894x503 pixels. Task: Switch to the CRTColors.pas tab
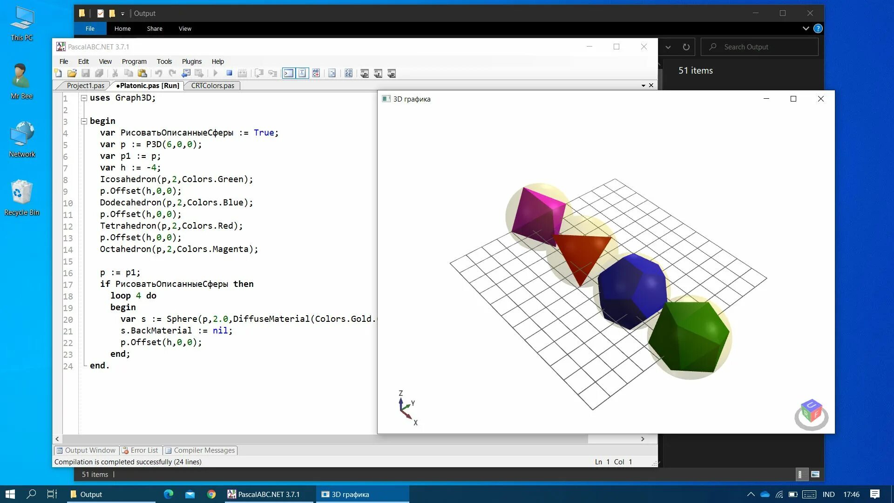tap(212, 86)
